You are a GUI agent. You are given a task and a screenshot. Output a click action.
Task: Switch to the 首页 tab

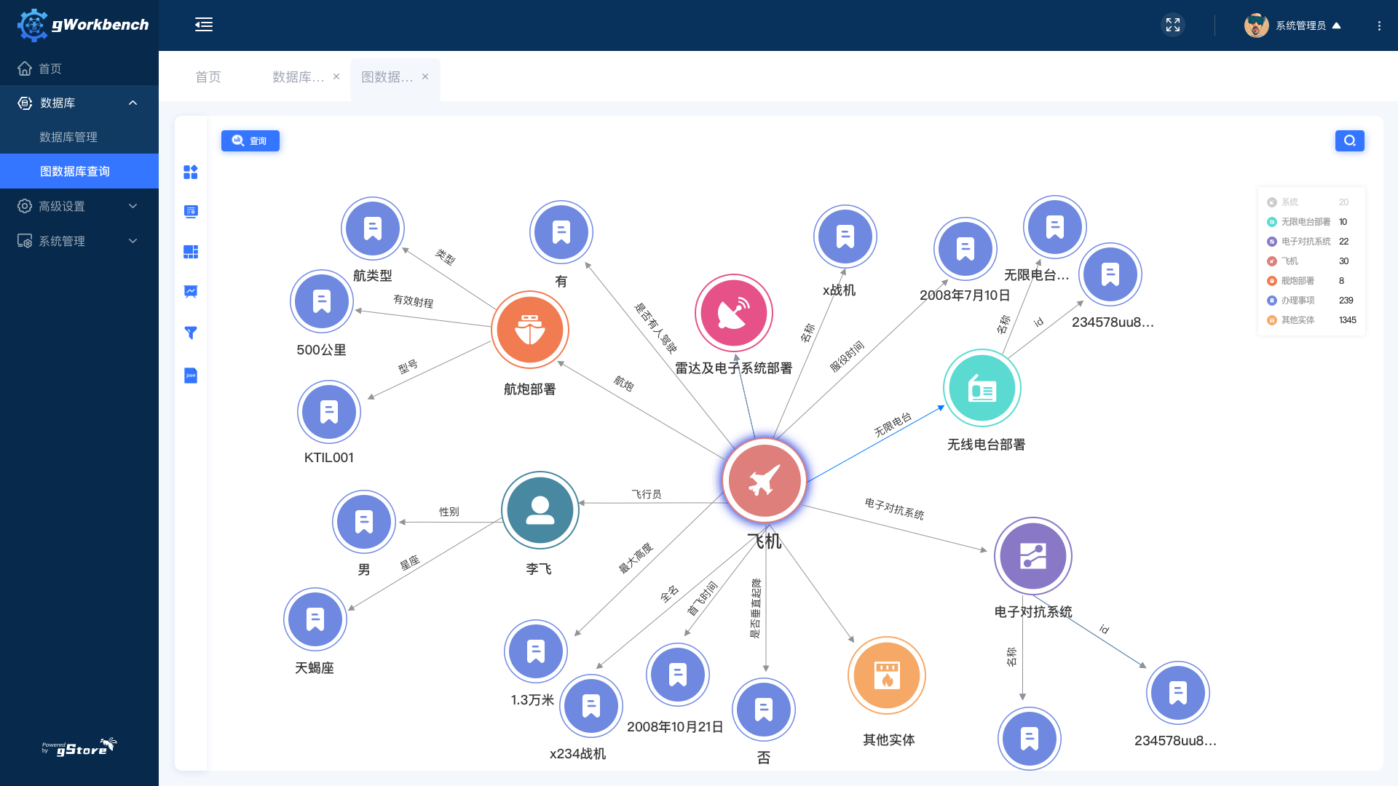point(208,77)
